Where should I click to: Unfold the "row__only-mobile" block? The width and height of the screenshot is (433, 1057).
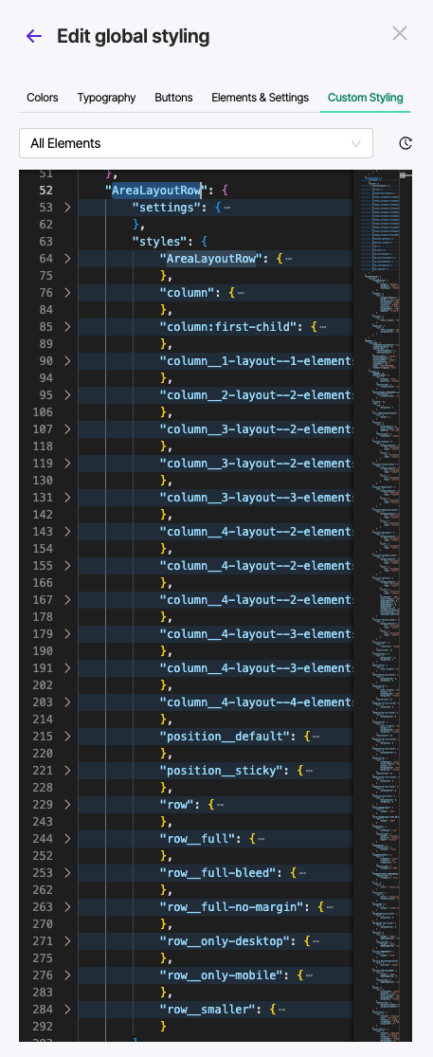point(66,975)
